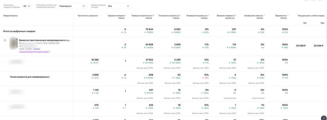The image size is (327, 120).
Task: Click hint больше, чем у 95%
Action: point(201,68)
